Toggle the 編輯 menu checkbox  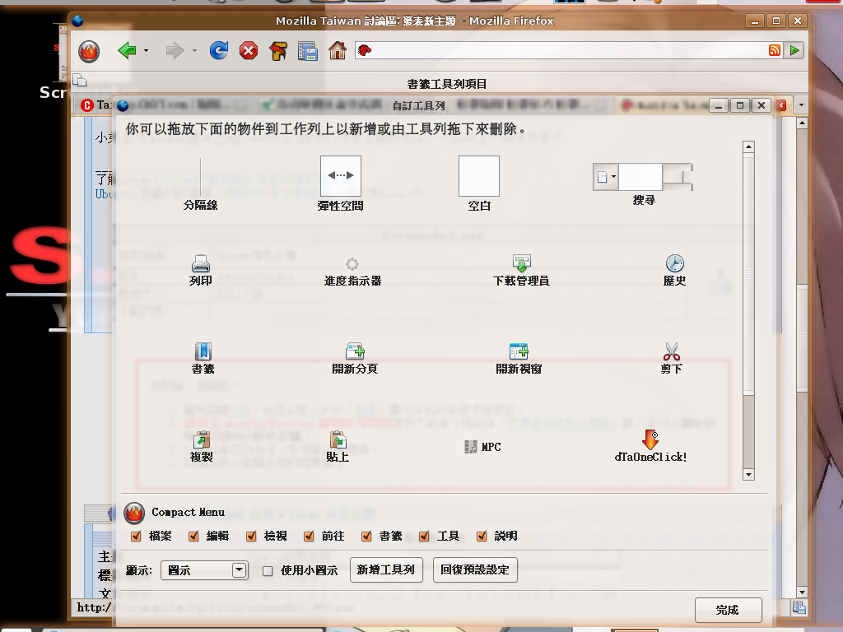[x=193, y=536]
